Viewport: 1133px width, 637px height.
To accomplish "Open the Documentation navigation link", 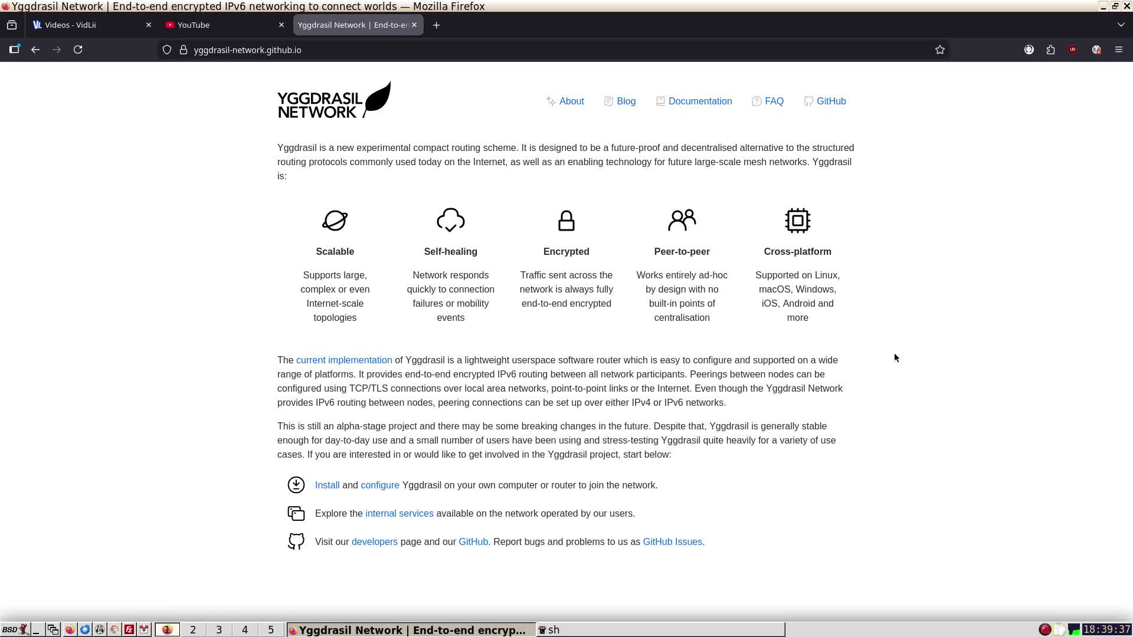I will (700, 101).
